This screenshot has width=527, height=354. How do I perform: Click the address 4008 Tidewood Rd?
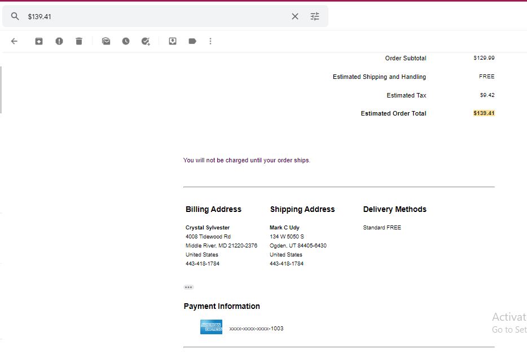pos(208,237)
